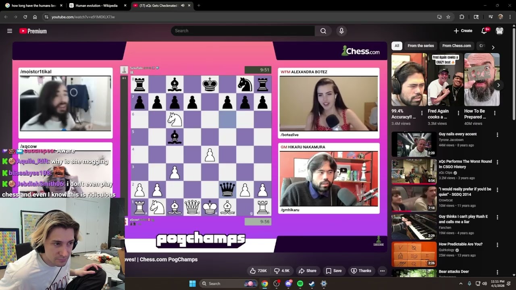Open Chrome three-dot menu
Screen dimensions: 516x290
pos(510,17)
